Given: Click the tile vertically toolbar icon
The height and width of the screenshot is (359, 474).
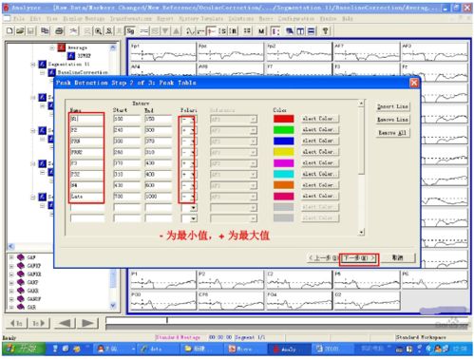Looking at the screenshot, I should [x=300, y=31].
